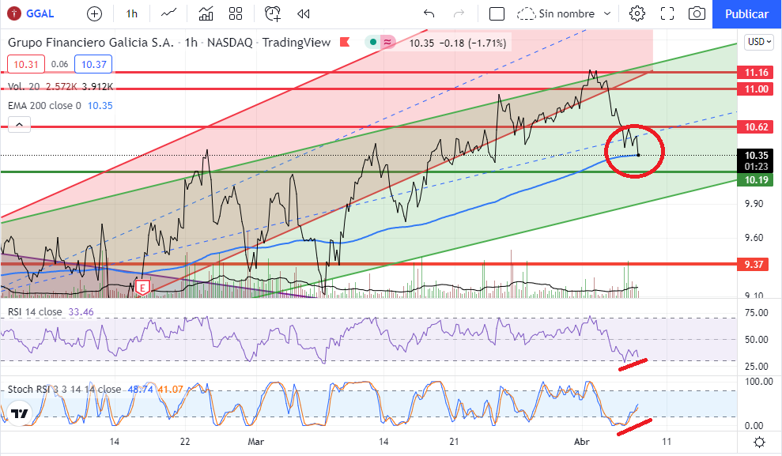Click the 10.37 buy price button
This screenshot has width=782, height=456.
pyautogui.click(x=93, y=65)
